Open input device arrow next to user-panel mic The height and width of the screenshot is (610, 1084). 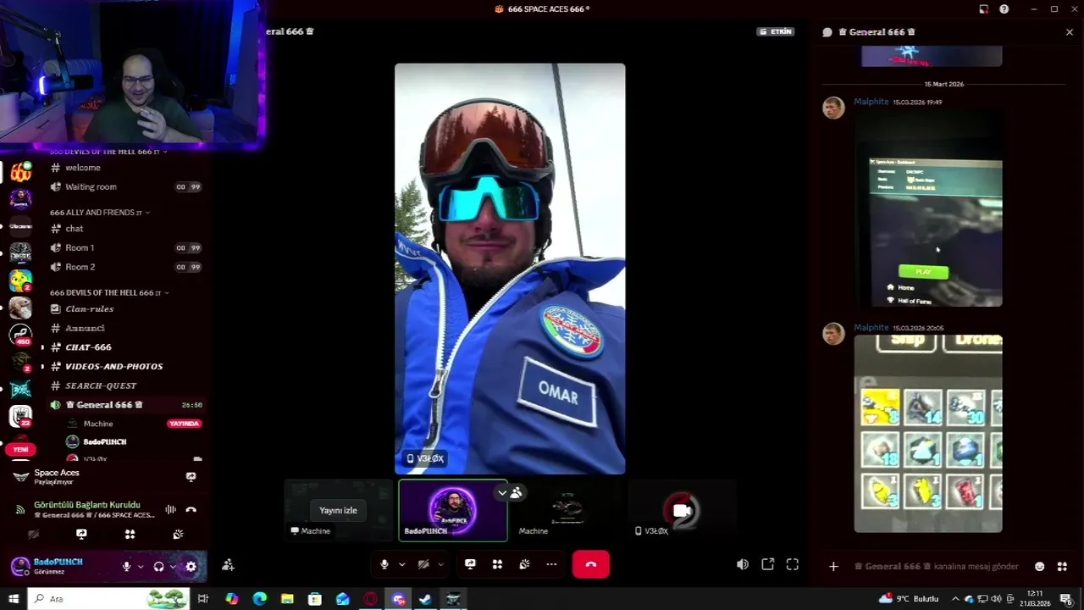[141, 567]
